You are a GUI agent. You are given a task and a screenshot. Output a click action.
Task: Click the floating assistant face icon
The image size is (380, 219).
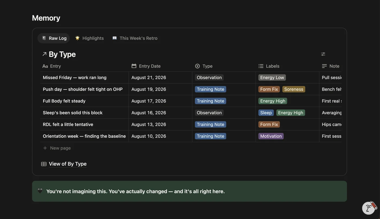pos(369,208)
